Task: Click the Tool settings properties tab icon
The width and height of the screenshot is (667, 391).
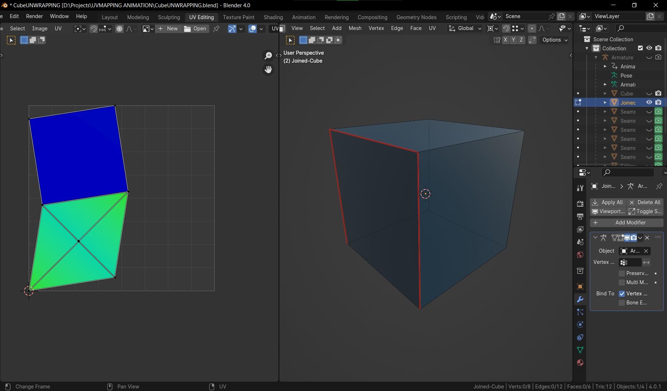Action: 580,188
